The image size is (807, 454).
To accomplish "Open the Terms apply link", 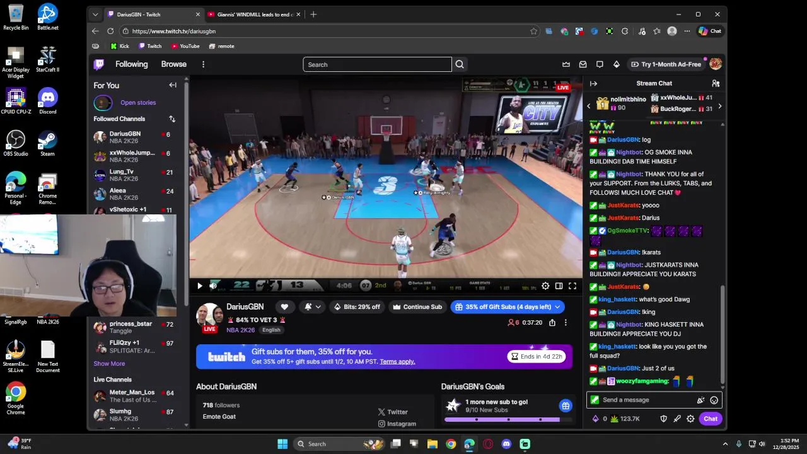I will 397,361.
